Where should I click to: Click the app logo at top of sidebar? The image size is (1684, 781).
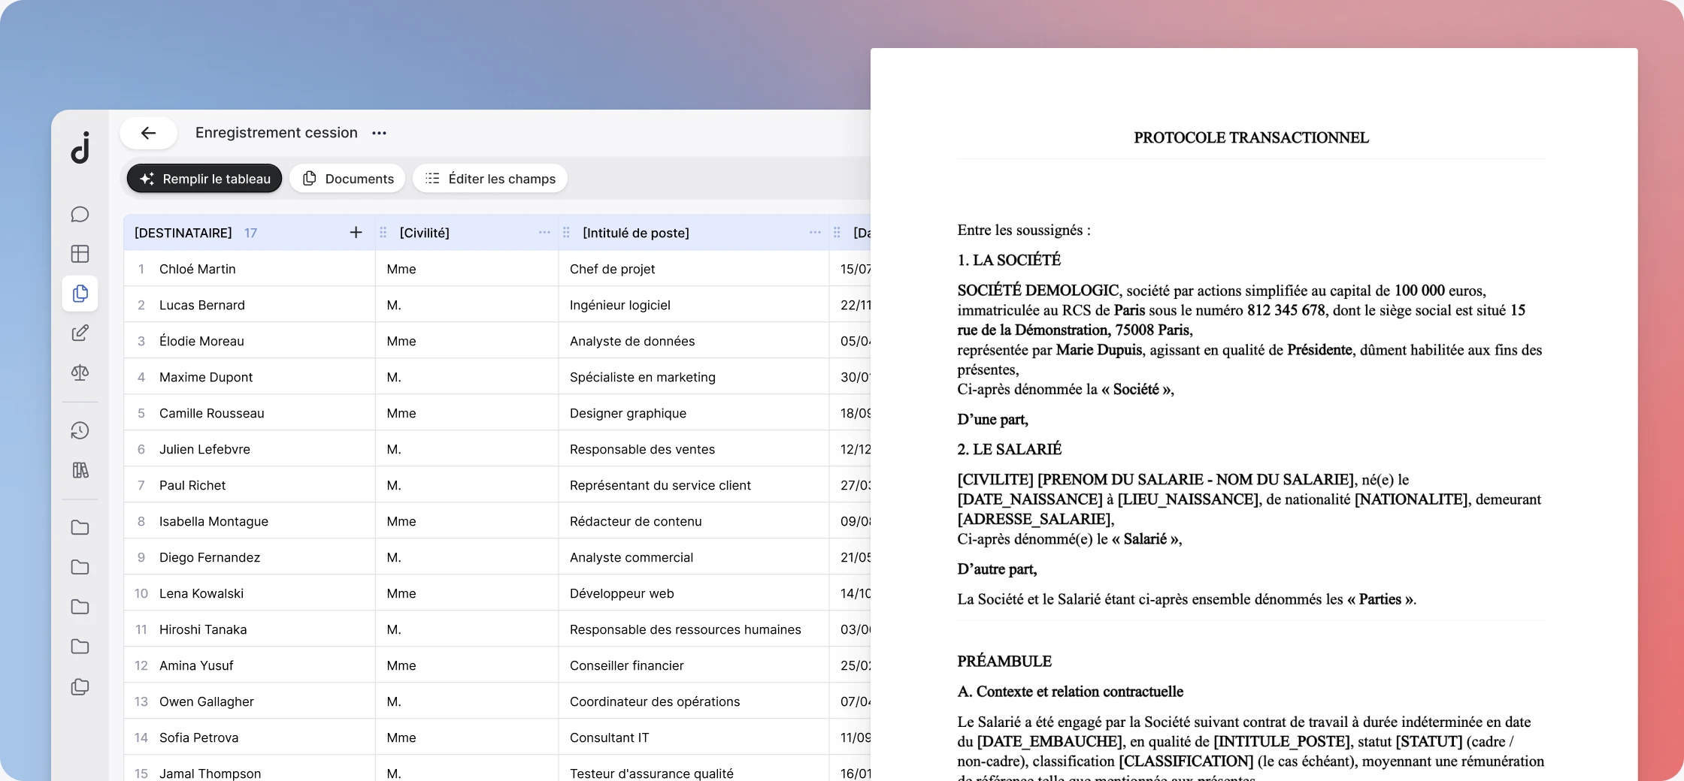[80, 147]
